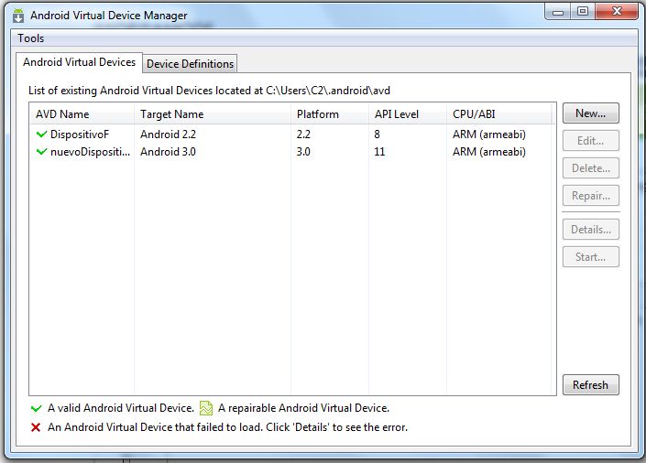Click the Details... button

click(590, 230)
